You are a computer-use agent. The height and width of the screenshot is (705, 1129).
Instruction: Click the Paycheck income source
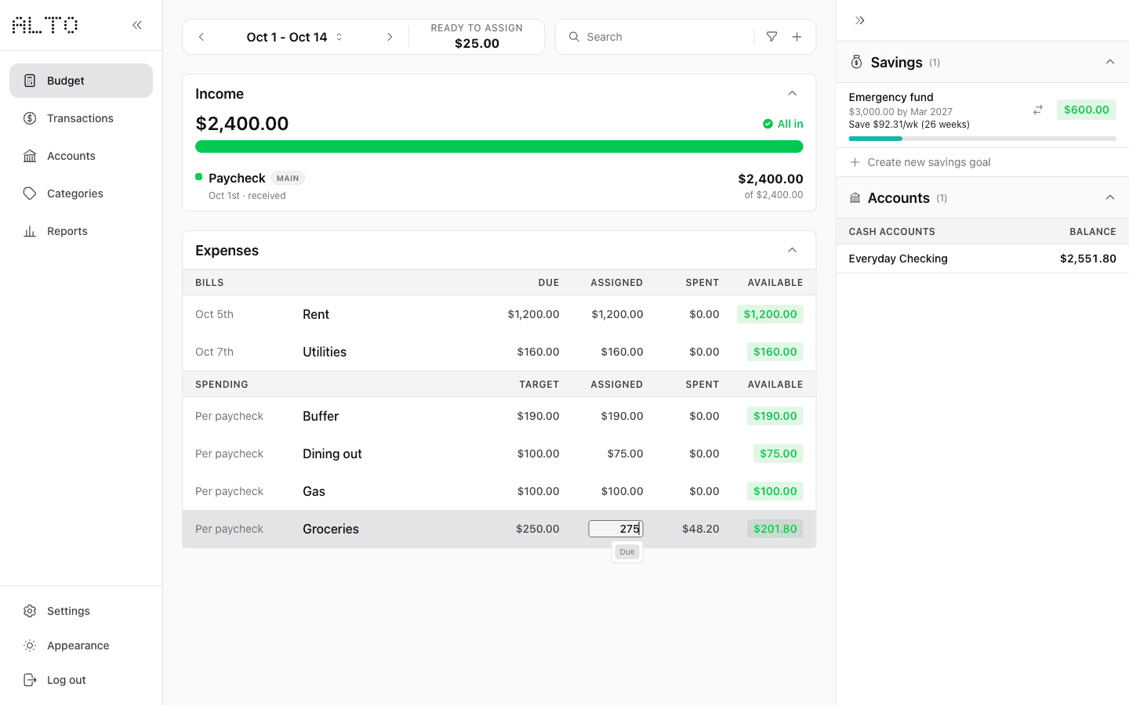[x=237, y=178]
